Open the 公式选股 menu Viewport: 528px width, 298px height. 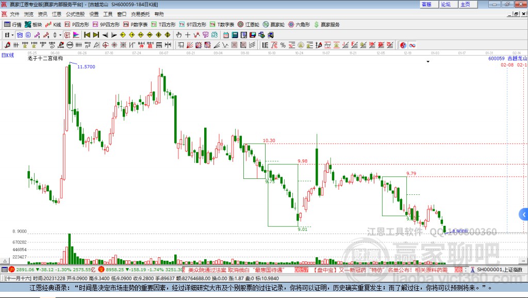click(x=75, y=14)
